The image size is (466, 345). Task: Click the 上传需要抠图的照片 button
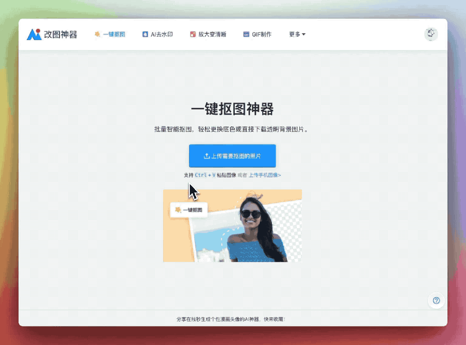[232, 156]
